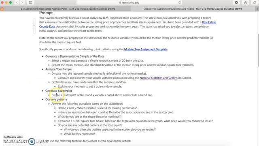Click the 'Observe patterns' bullet text
259x146 pixels.
(56, 99)
